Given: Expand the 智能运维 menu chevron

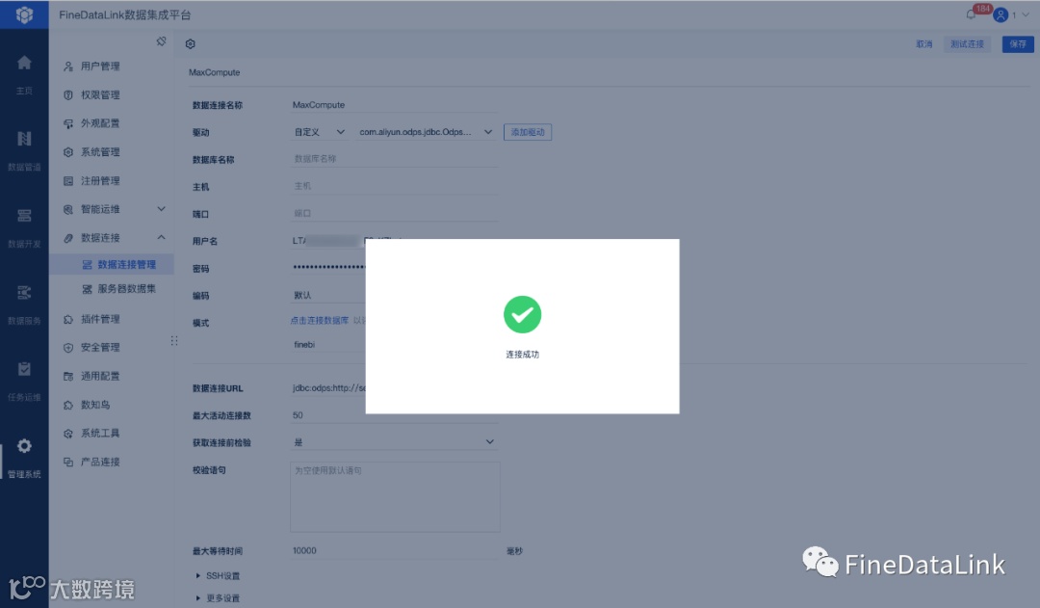Looking at the screenshot, I should point(161,209).
